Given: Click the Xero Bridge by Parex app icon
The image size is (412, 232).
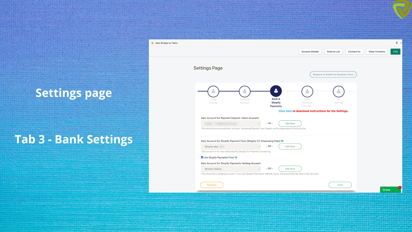Looking at the screenshot, I should (152, 43).
